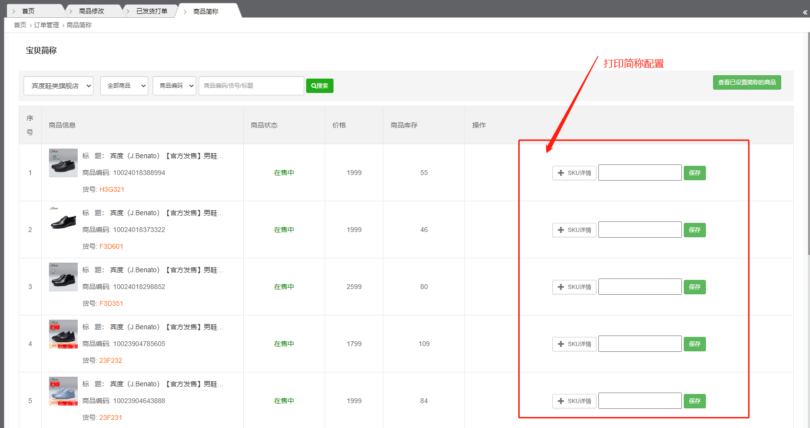
Task: Switch to the 商品修改 tab
Action: point(91,11)
